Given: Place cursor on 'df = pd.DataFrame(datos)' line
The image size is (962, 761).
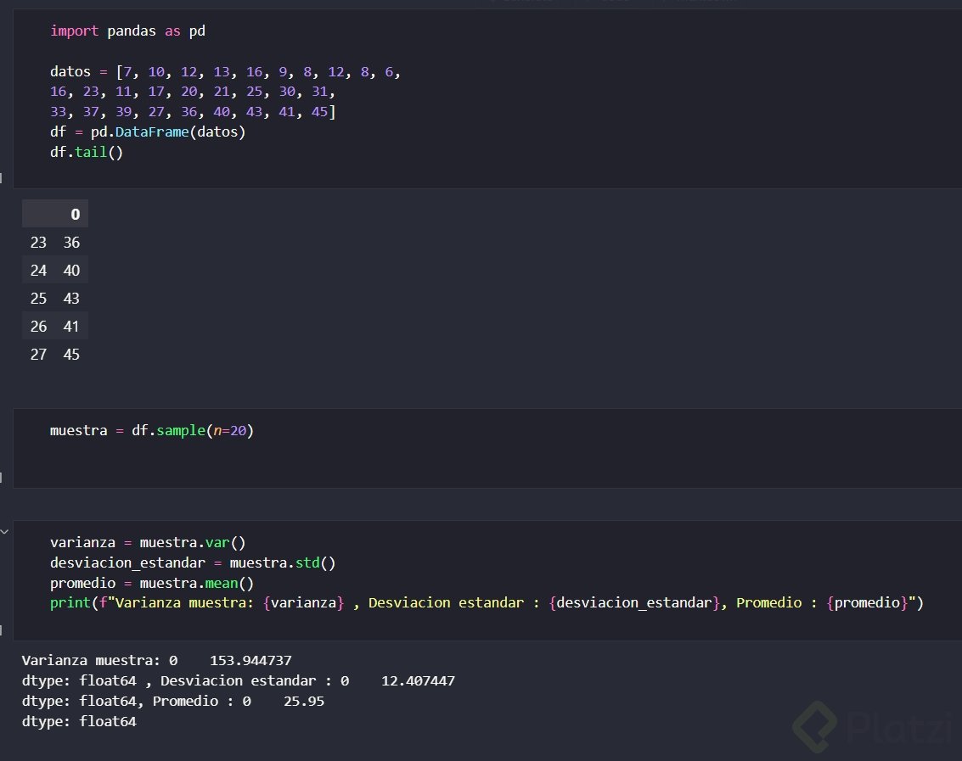Looking at the screenshot, I should tap(147, 131).
